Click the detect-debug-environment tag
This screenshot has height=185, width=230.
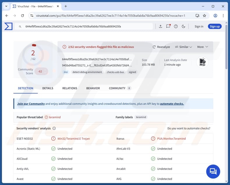click(x=87, y=72)
